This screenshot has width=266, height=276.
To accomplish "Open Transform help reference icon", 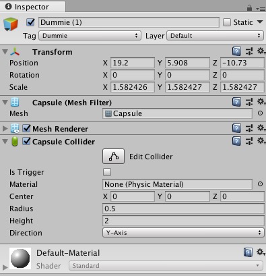I will 236,51.
